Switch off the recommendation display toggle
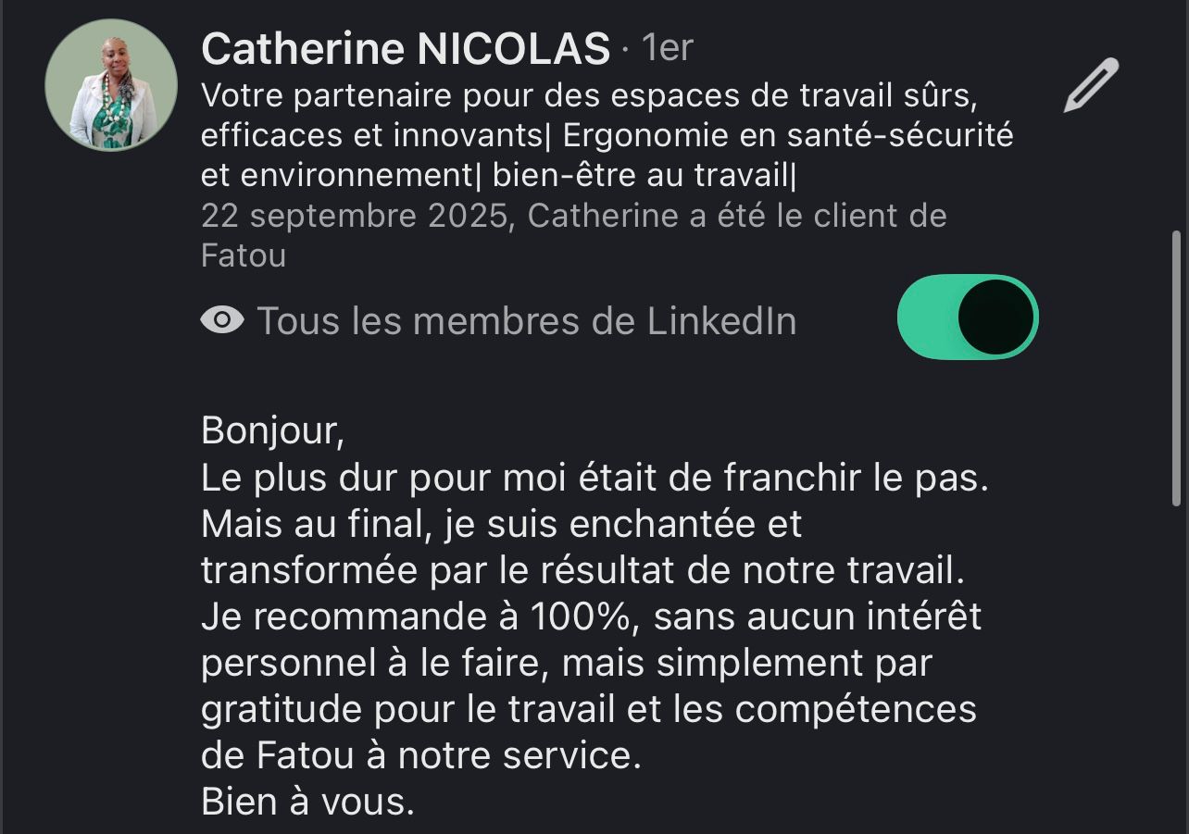 [968, 317]
